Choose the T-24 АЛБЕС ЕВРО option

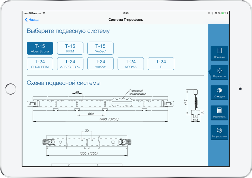click(70, 64)
